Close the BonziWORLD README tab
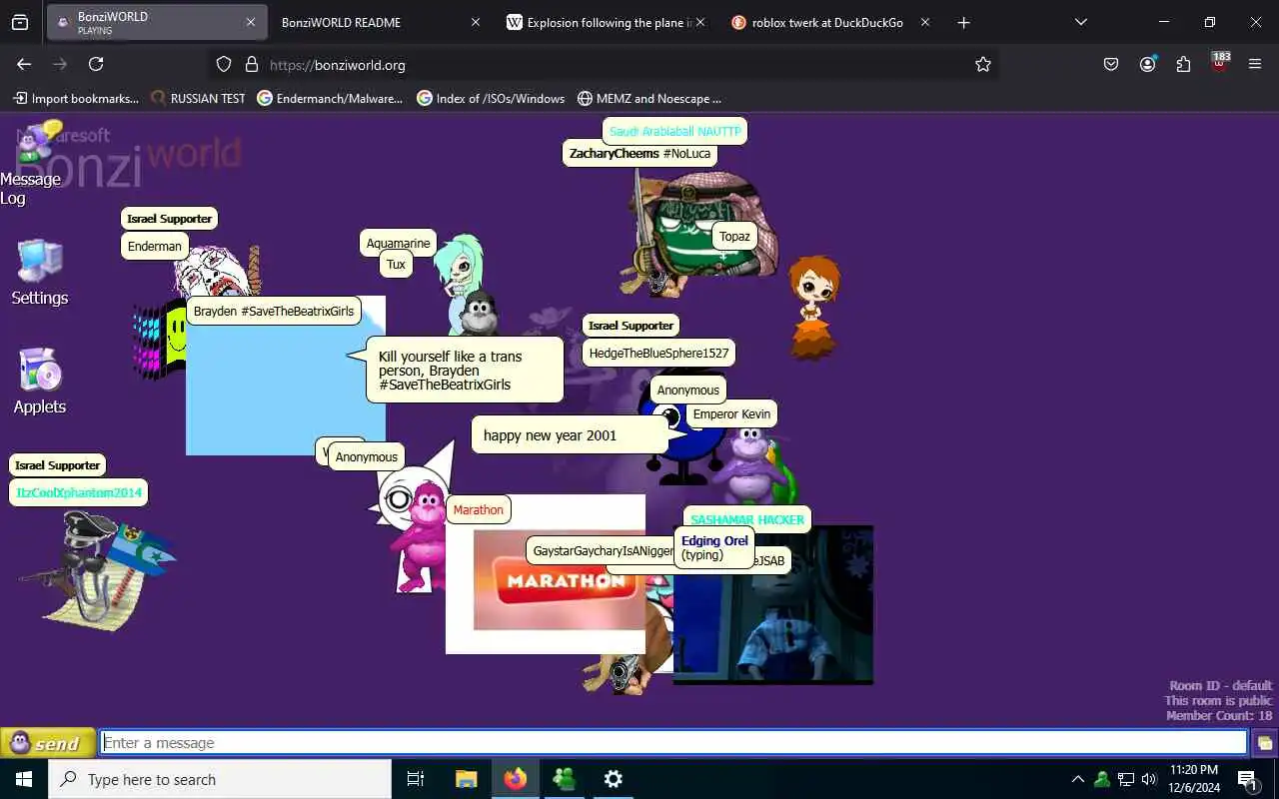 click(476, 22)
